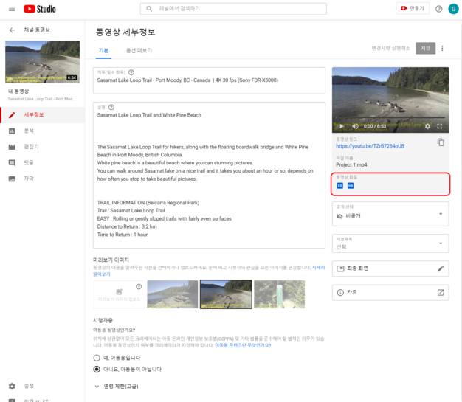462x402 pixels.
Task: Select '예, 아동용입니다' radio button
Action: coord(97,357)
